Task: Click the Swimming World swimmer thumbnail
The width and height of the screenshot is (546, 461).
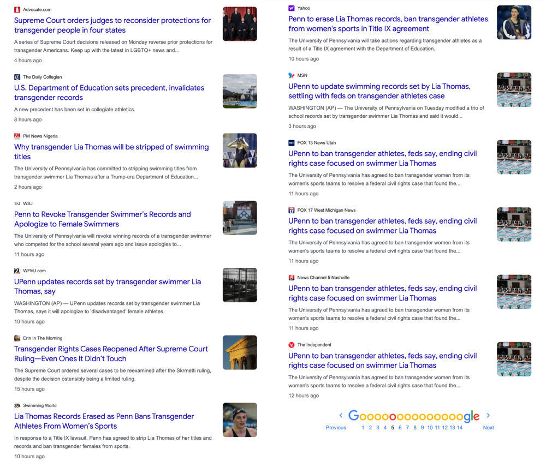Action: pyautogui.click(x=240, y=420)
